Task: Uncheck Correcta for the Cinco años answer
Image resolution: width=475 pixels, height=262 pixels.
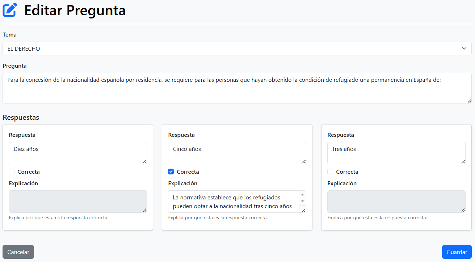Action: pos(171,172)
